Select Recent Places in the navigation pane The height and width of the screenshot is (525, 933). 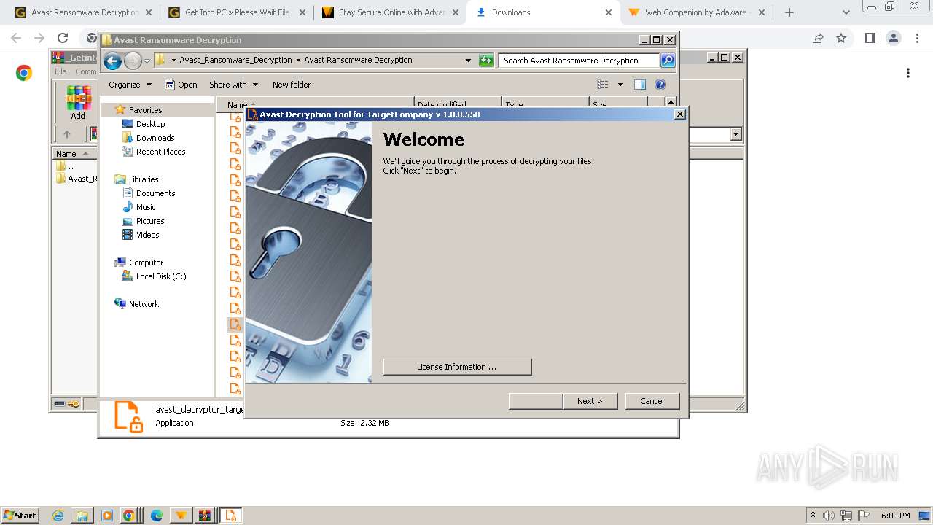tap(160, 152)
